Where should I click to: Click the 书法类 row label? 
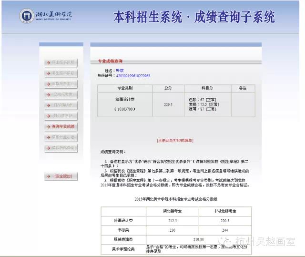click(123, 230)
